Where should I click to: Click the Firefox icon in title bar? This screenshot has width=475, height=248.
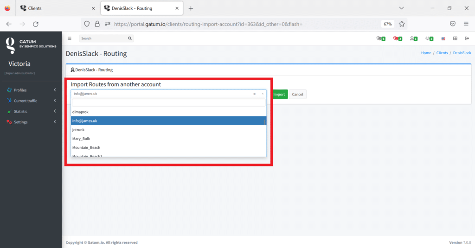7,8
